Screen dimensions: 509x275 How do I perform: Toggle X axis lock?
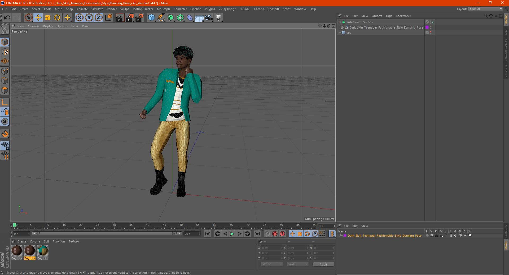79,18
